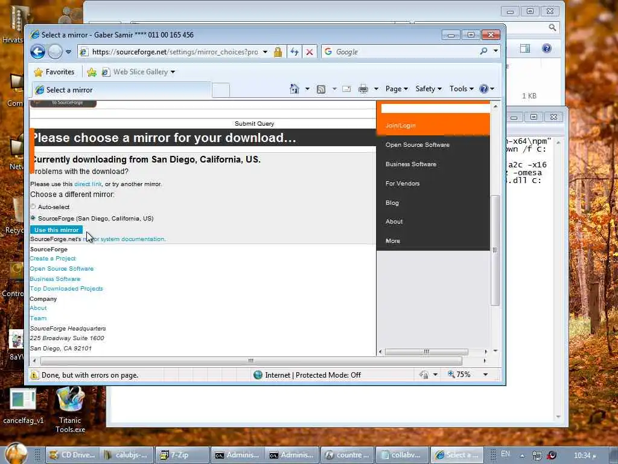This screenshot has height=464, width=618.
Task: Click the Submit Query button
Action: (254, 123)
